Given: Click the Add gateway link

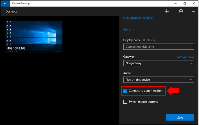Looking at the screenshot, I should pyautogui.click(x=186, y=57).
